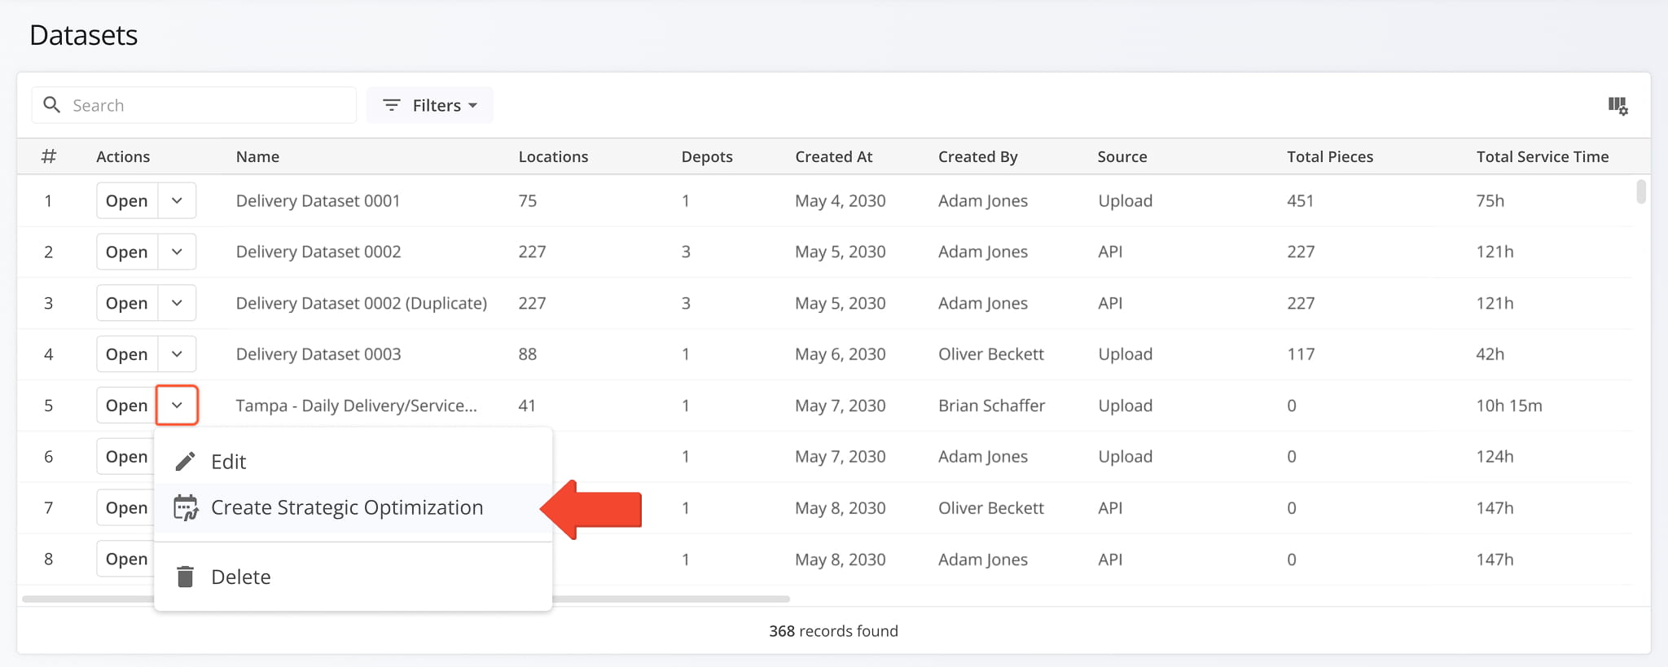
Task: Click the Datasets page title
Action: point(83,35)
